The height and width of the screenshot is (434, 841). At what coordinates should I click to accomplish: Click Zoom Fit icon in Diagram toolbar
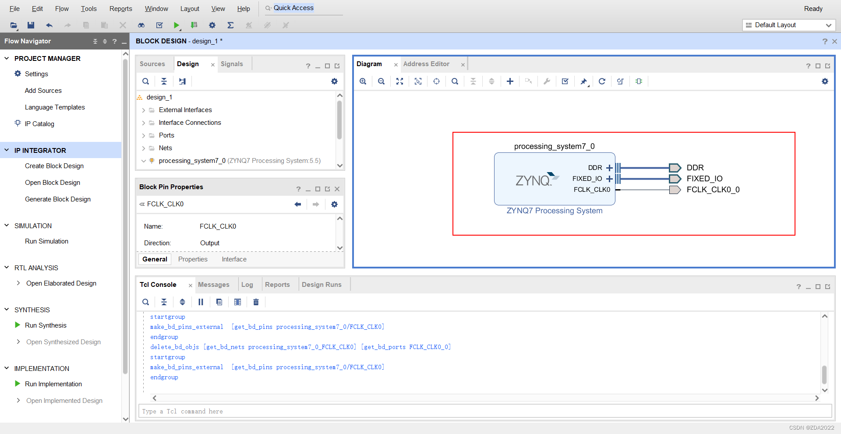coord(399,81)
